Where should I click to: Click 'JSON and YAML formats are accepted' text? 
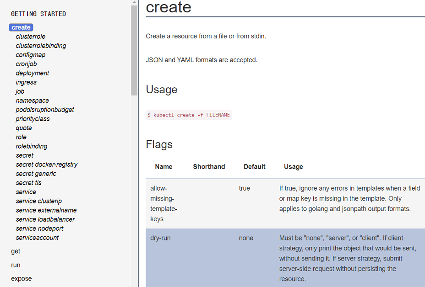[202, 60]
